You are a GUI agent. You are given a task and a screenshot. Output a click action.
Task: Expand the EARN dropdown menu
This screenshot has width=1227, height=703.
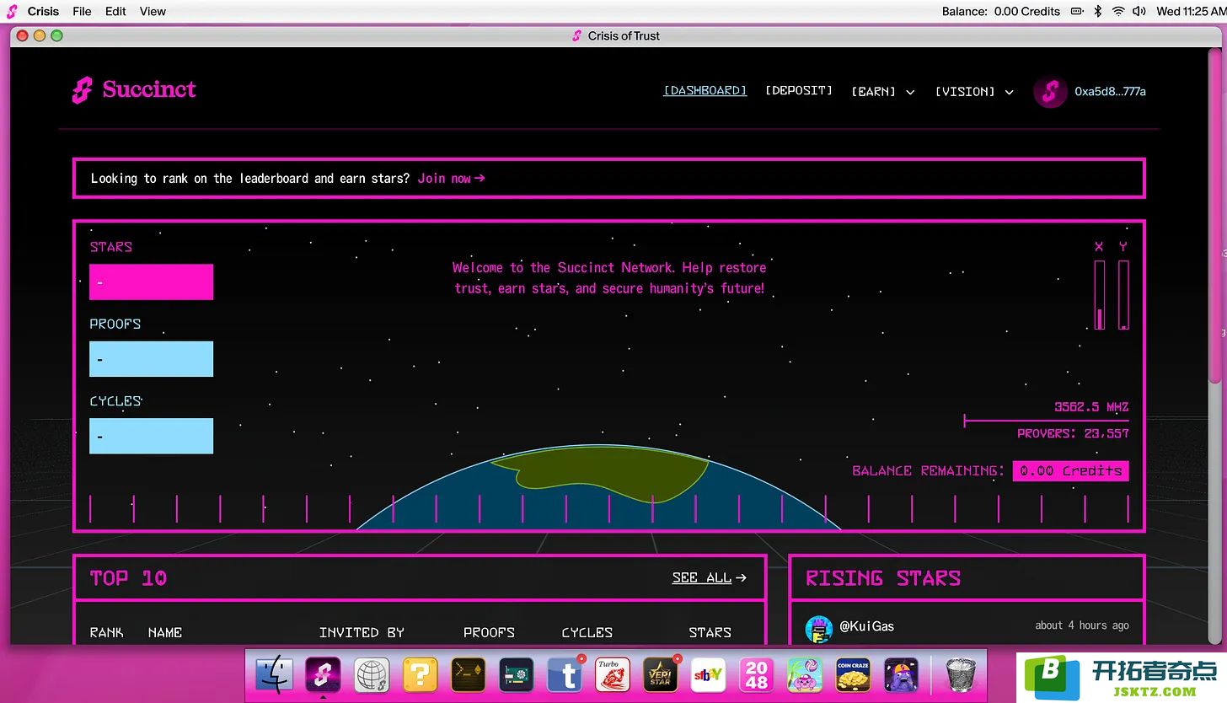coord(883,91)
